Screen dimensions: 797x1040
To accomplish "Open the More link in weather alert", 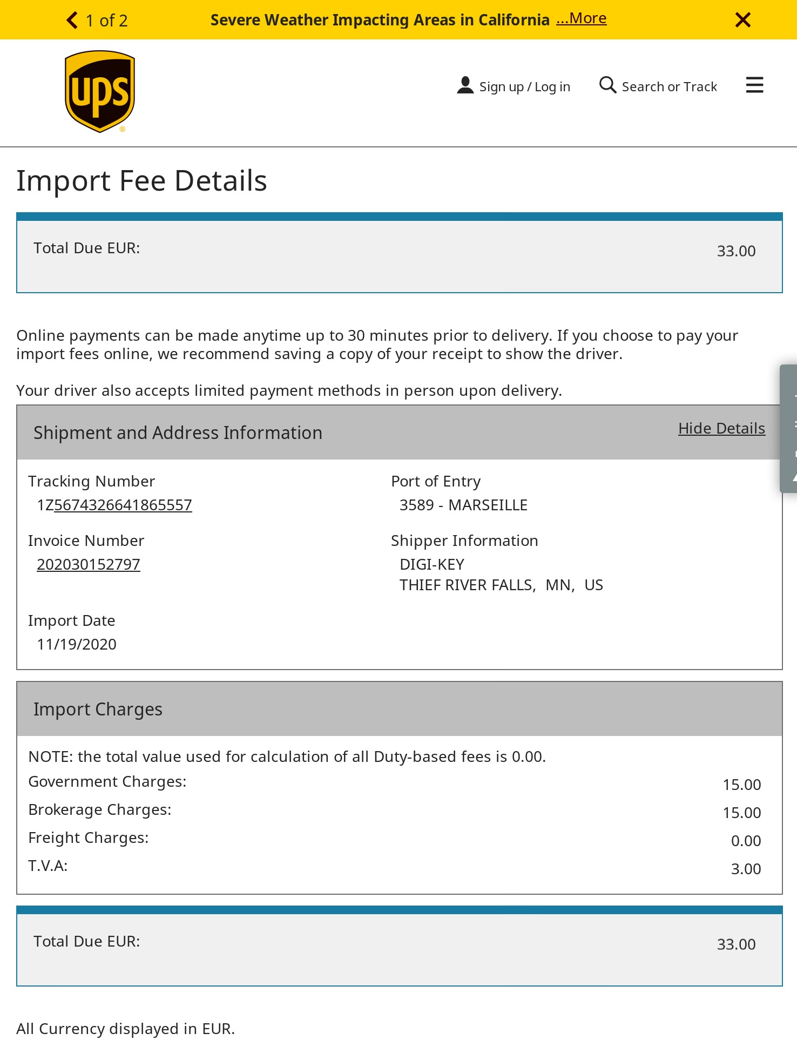I will coord(582,18).
